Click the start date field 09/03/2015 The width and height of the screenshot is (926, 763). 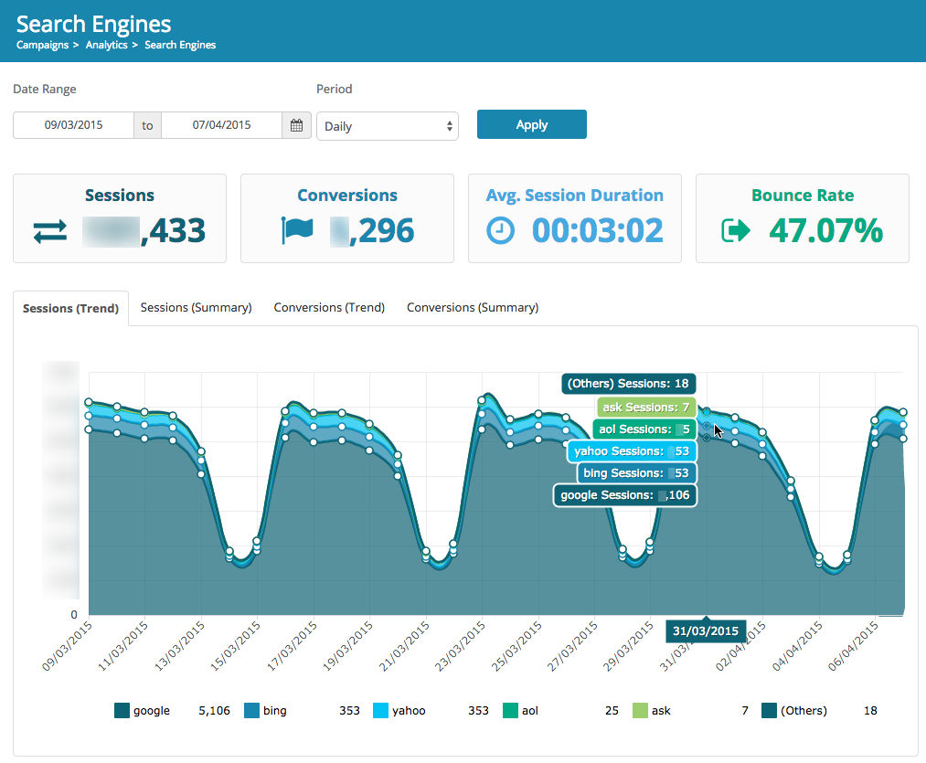point(73,125)
